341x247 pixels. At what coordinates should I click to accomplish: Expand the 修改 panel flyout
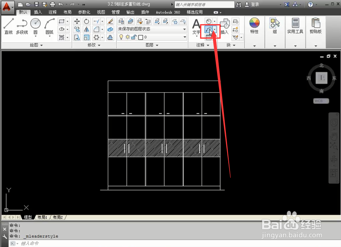(94, 45)
